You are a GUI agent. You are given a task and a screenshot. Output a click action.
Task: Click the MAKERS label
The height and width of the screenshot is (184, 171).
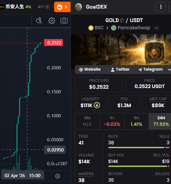tap(86, 174)
